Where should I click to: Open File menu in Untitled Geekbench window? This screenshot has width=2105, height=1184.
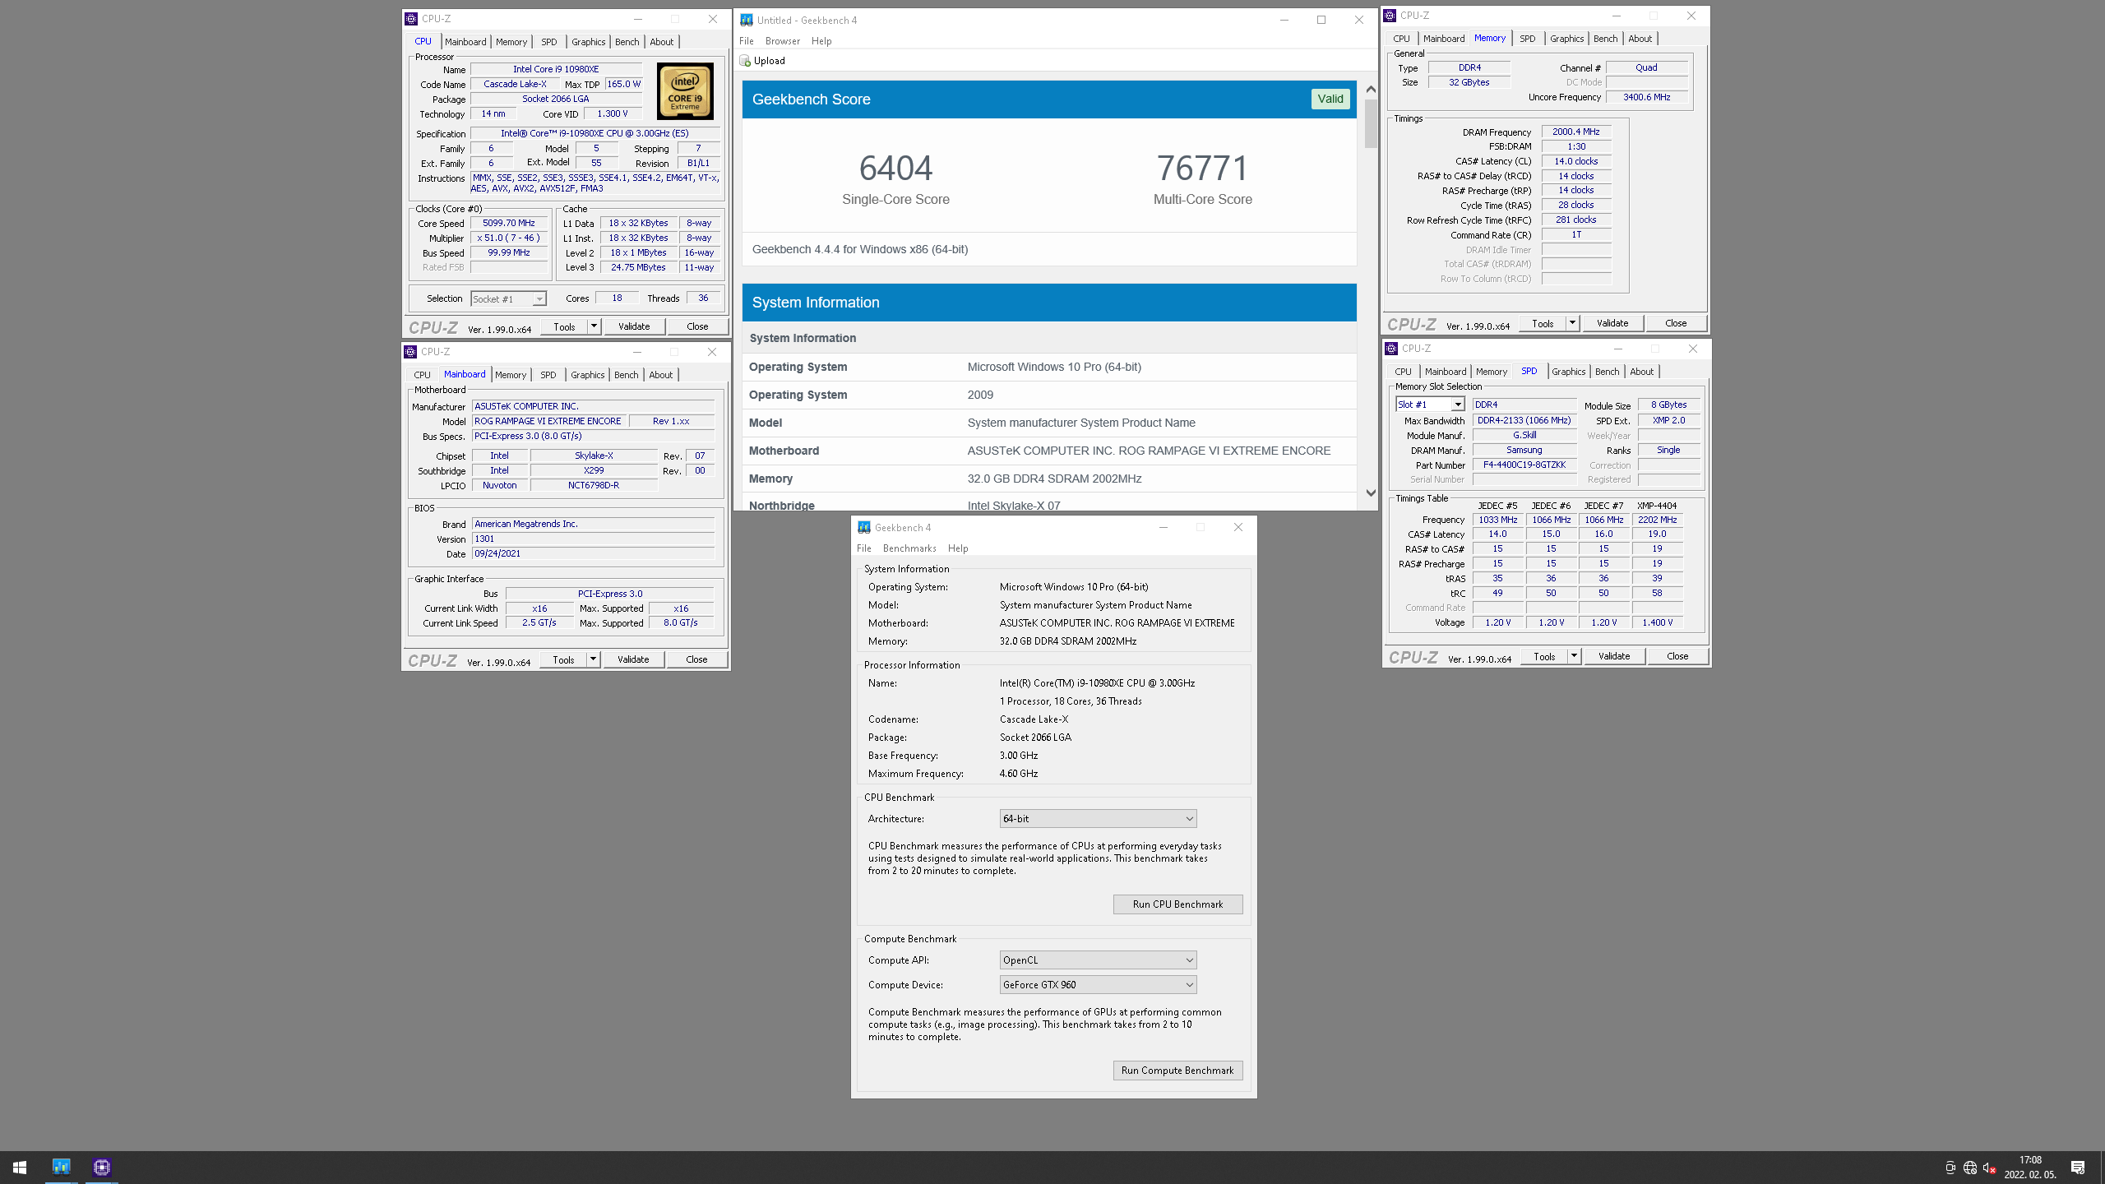click(x=746, y=41)
